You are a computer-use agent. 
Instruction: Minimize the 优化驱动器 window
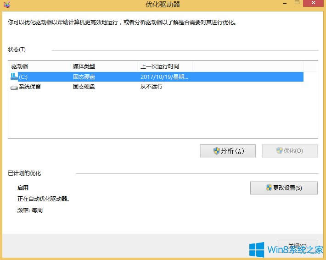[285, 4]
